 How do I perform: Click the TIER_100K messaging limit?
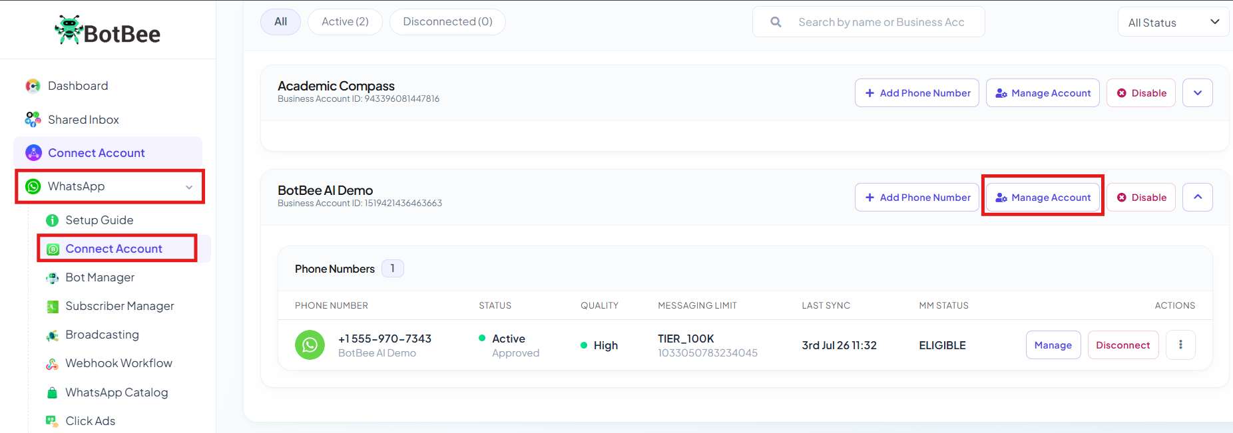point(686,339)
